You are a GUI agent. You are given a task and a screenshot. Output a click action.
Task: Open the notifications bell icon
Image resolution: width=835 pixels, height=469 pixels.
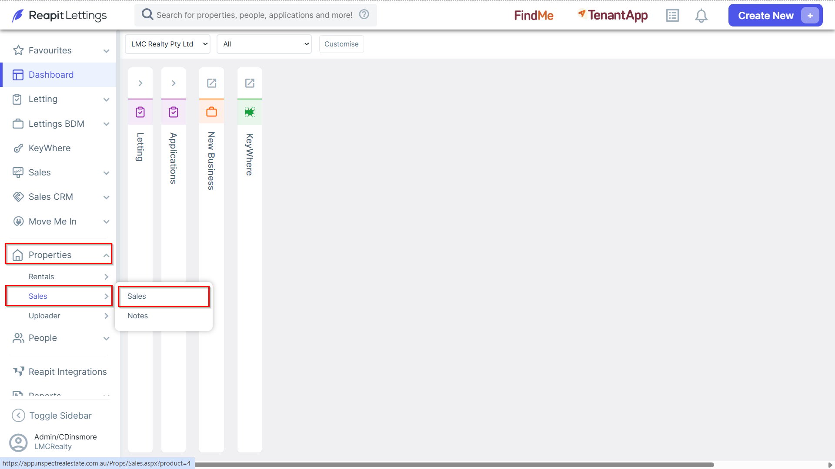pyautogui.click(x=701, y=16)
